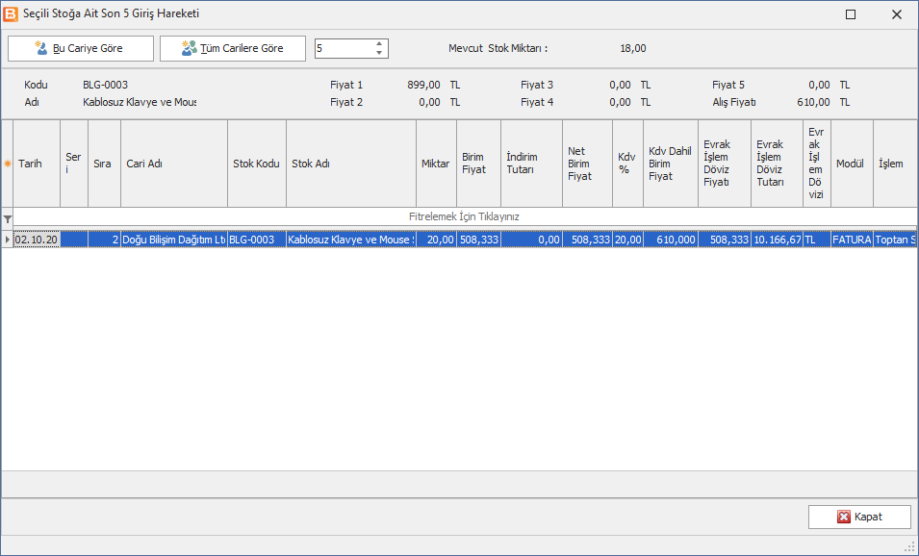Decrease the record count with the down arrow
This screenshot has width=919, height=556.
tap(379, 53)
